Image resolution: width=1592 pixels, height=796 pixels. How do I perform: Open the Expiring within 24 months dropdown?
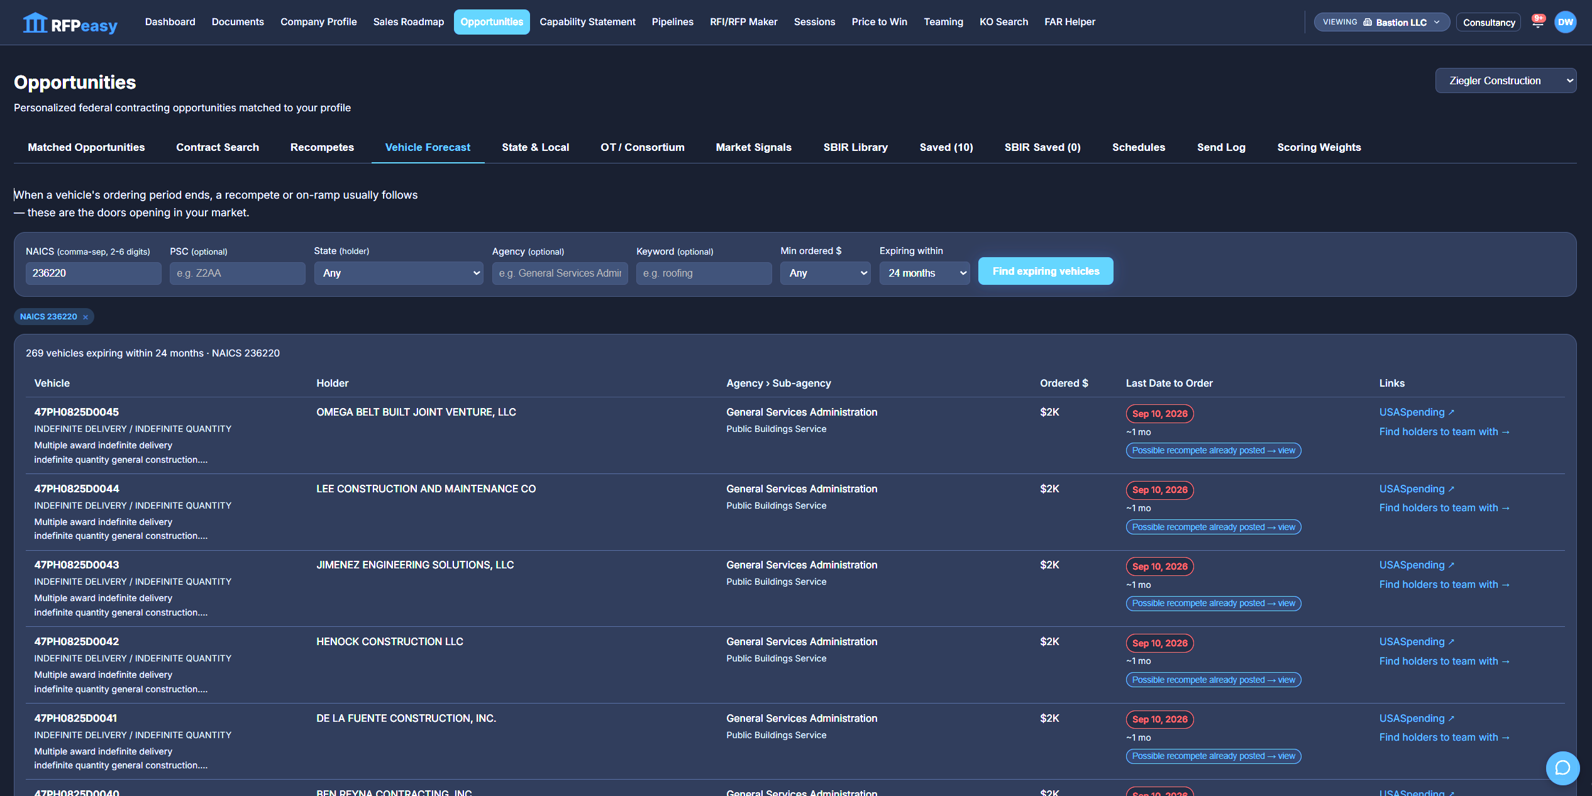924,273
